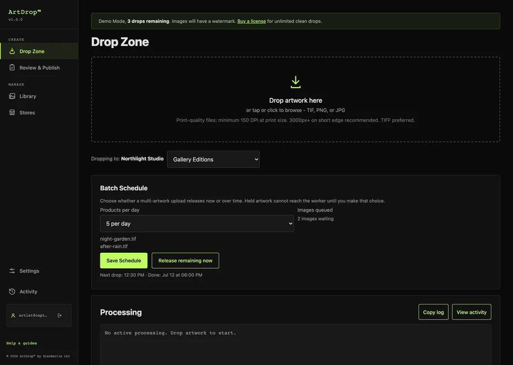The width and height of the screenshot is (513, 365).
Task: Click the 3 drops remaining banner text
Action: point(148,21)
